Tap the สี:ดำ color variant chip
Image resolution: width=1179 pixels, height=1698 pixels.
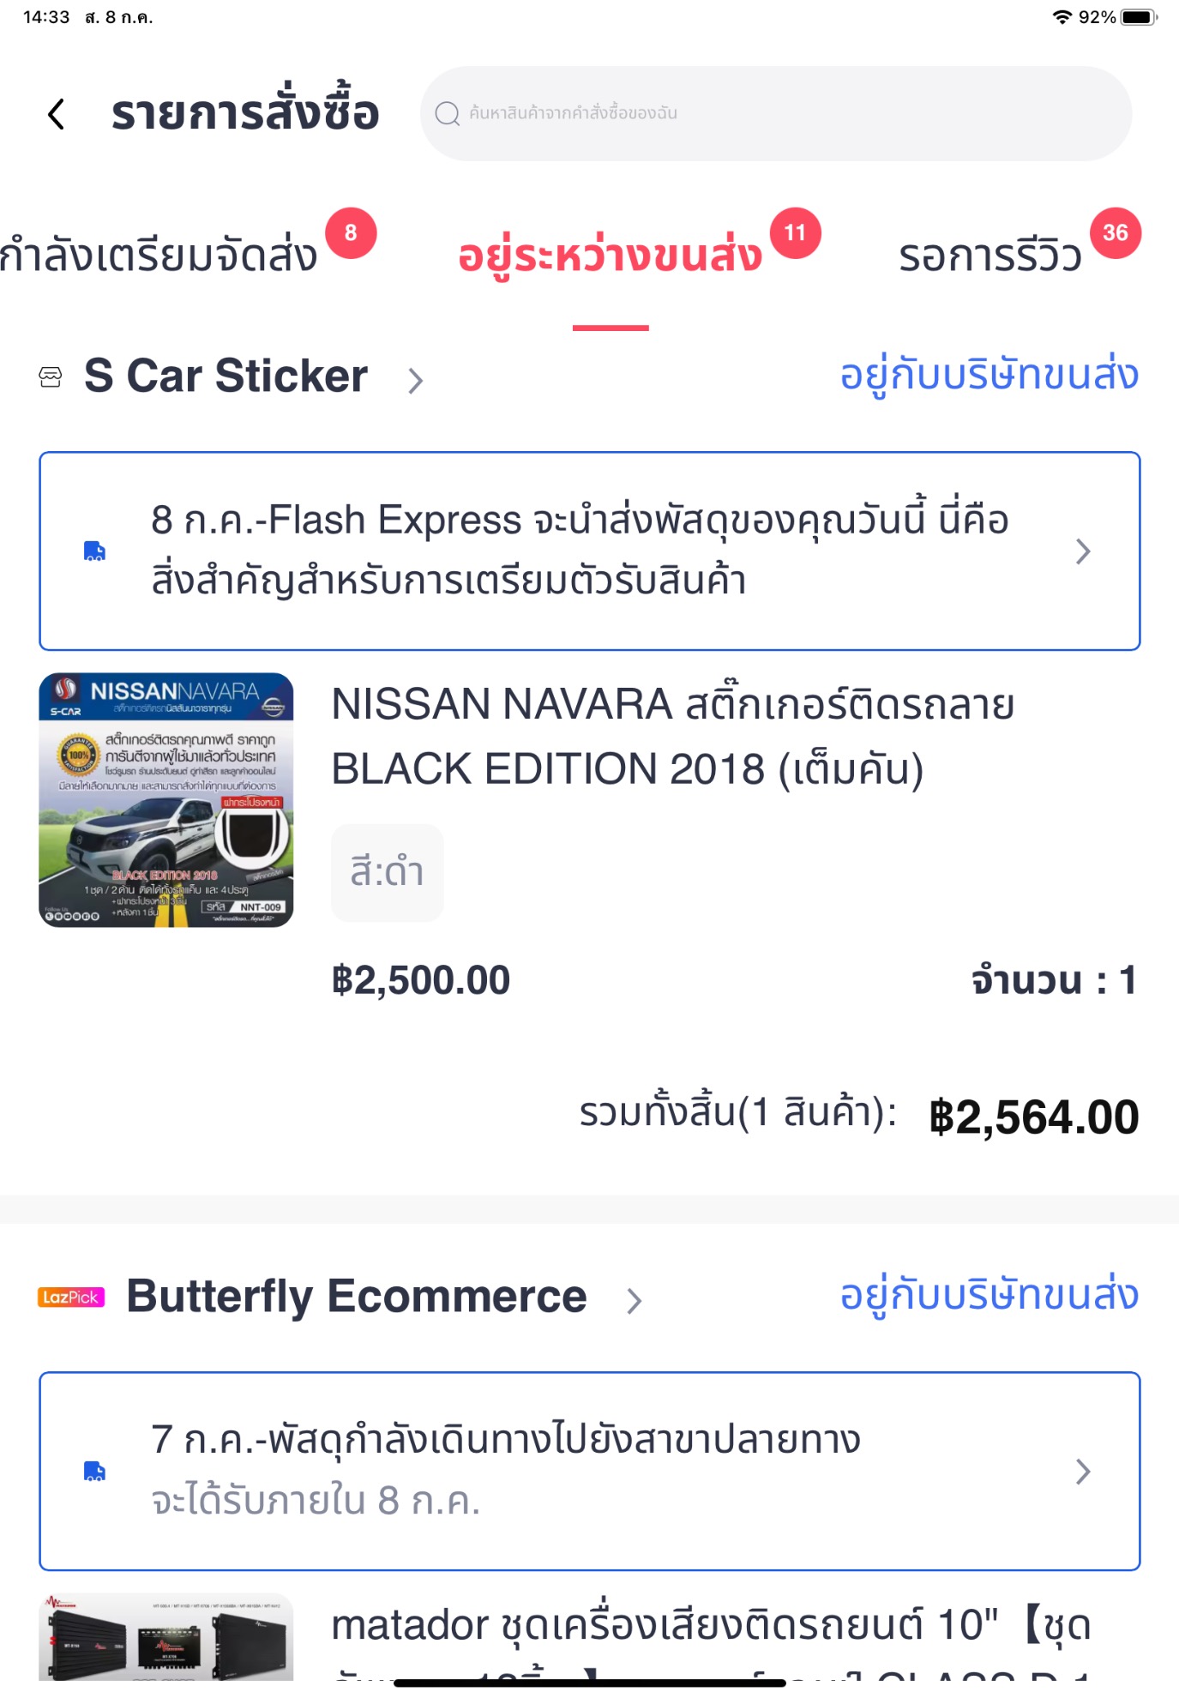click(388, 873)
